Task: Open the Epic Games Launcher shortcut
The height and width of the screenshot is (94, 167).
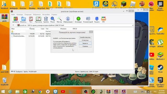Action: 160,82
